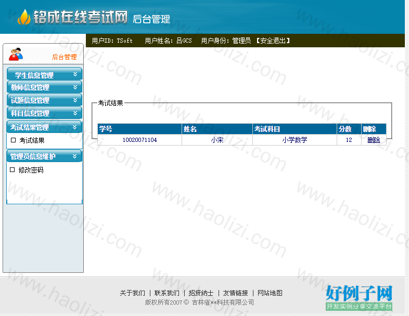Click the 小宋 name cell
The image size is (409, 316).
point(217,140)
